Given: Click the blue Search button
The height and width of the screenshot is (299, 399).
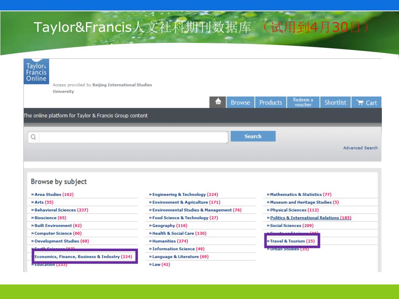Looking at the screenshot, I should [253, 136].
